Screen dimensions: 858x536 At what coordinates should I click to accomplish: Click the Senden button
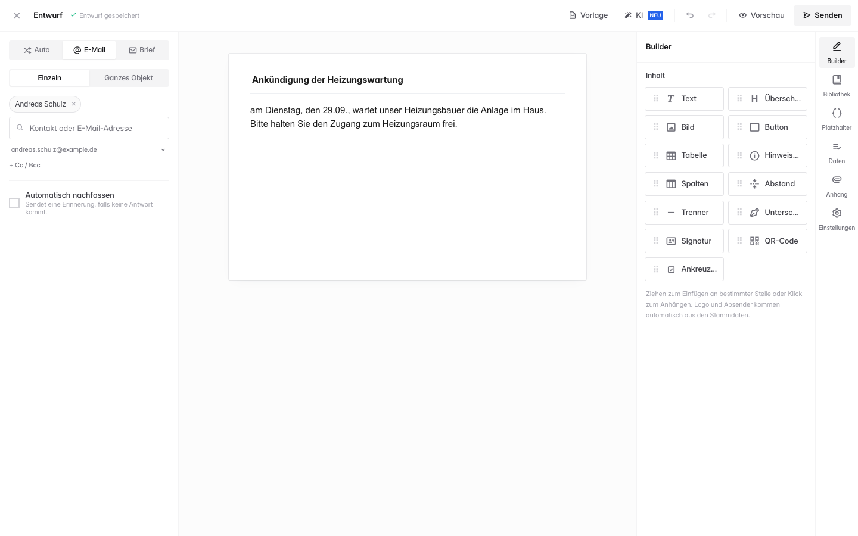pos(822,15)
